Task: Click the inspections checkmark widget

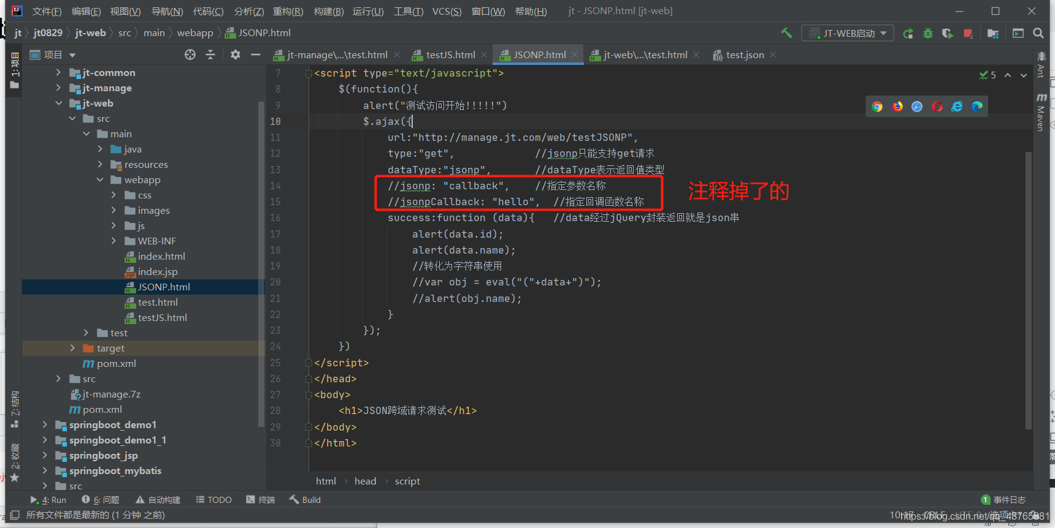Action: pos(988,75)
